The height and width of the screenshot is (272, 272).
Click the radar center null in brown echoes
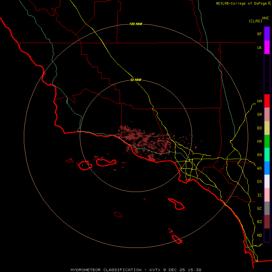click(x=137, y=136)
